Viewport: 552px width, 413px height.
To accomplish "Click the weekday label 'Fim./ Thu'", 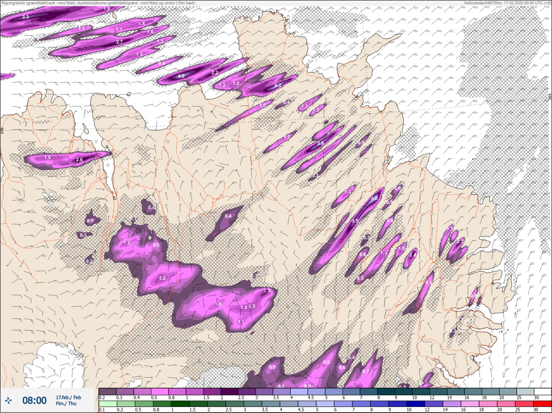I will [x=66, y=404].
